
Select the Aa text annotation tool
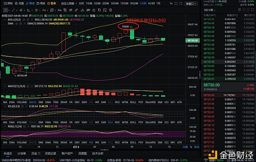(60, 10)
